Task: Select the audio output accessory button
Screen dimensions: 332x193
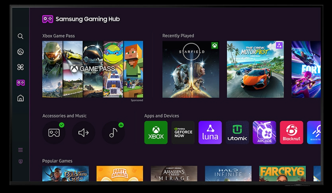Action: (x=83, y=132)
